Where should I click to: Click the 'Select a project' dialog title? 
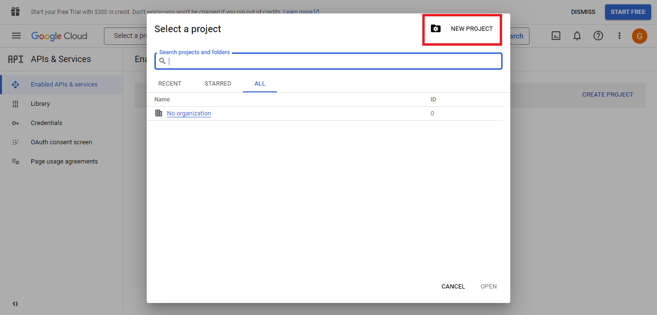pyautogui.click(x=188, y=29)
